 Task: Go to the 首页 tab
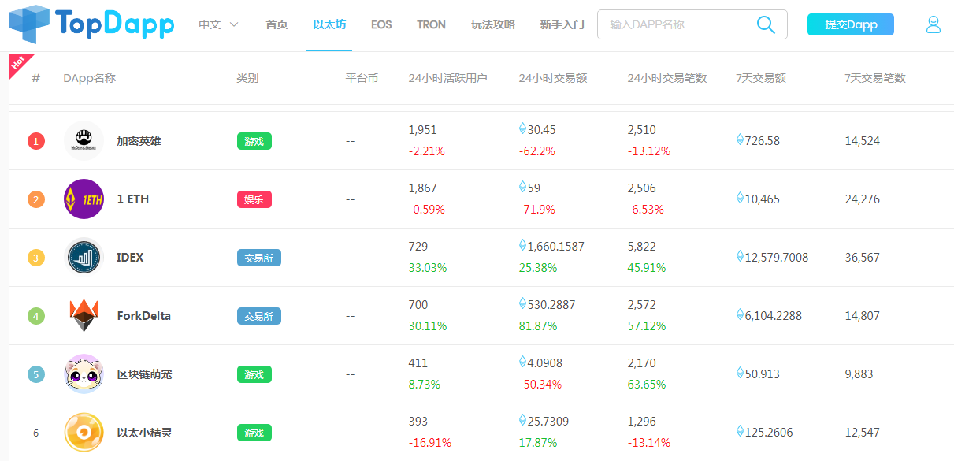277,24
